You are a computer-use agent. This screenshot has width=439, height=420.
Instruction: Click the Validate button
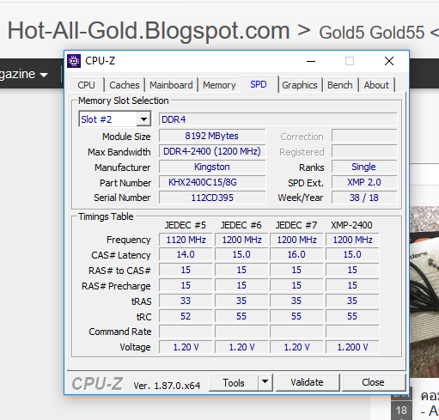click(x=308, y=382)
